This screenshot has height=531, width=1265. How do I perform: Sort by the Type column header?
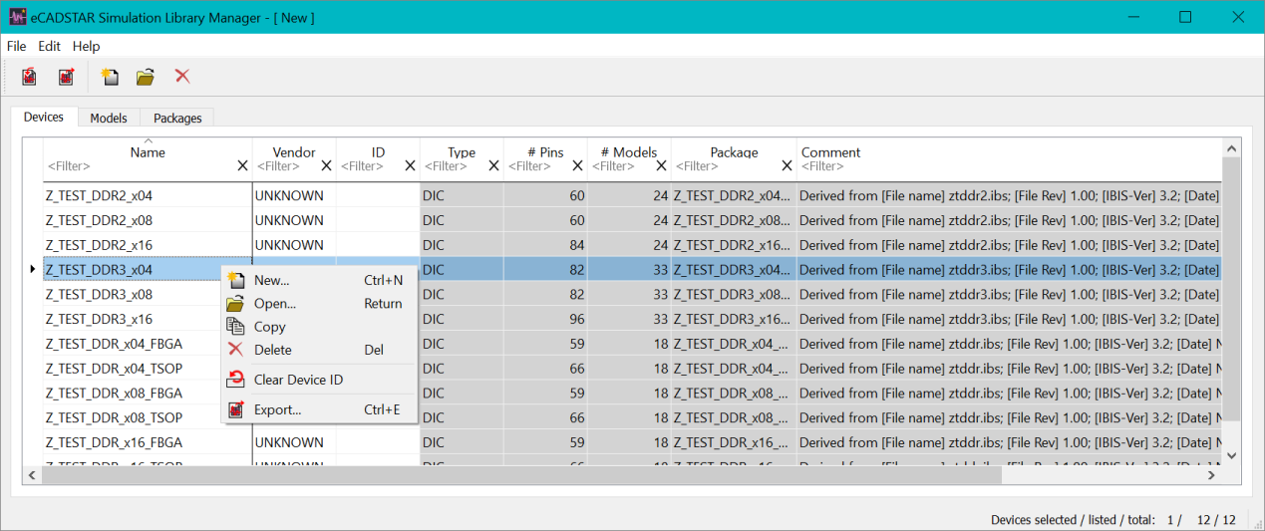coord(462,152)
